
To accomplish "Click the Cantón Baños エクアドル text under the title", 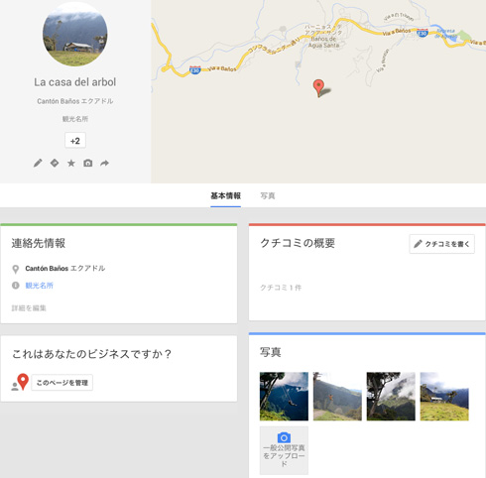I will pyautogui.click(x=75, y=101).
